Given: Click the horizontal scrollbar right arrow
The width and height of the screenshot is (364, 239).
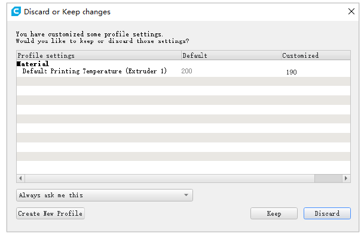Looking at the screenshot, I should point(345,178).
